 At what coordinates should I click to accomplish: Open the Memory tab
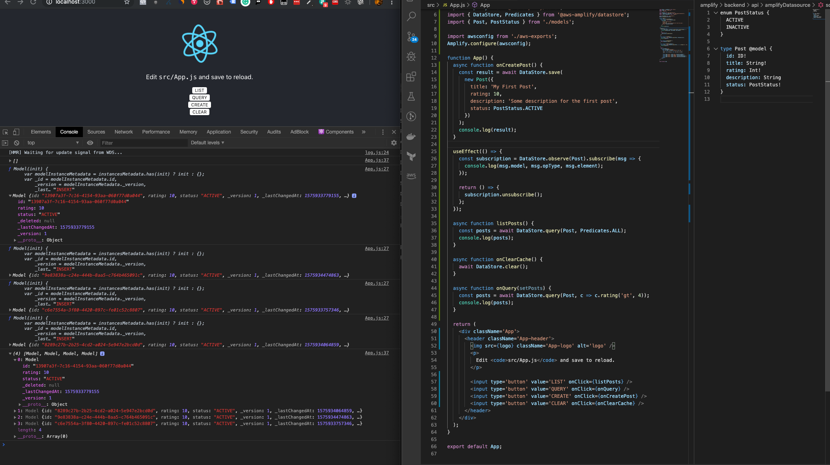pos(188,132)
